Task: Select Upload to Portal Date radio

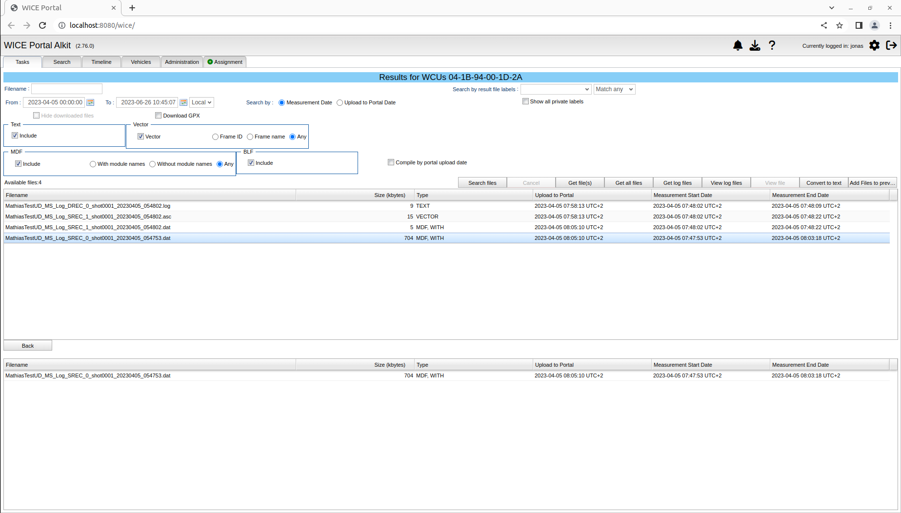Action: [x=340, y=103]
